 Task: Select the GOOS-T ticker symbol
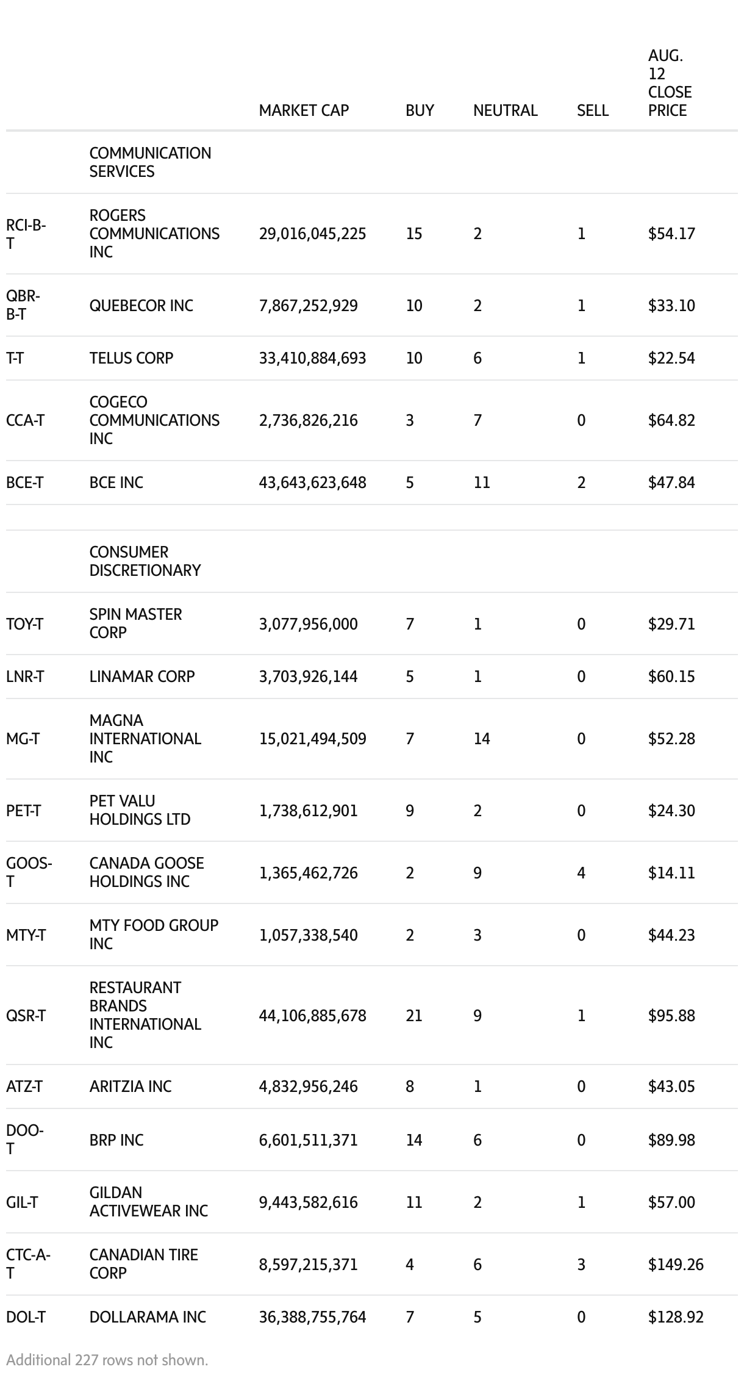29,872
